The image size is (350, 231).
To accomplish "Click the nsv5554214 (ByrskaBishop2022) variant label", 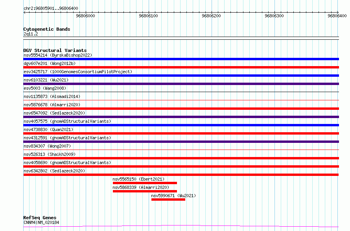I will (x=58, y=55).
